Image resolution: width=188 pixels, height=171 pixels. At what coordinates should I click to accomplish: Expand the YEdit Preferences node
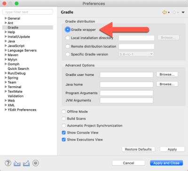[x=6, y=110]
